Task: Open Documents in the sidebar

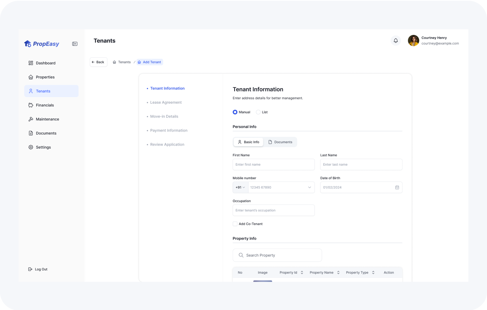Action: (51, 133)
